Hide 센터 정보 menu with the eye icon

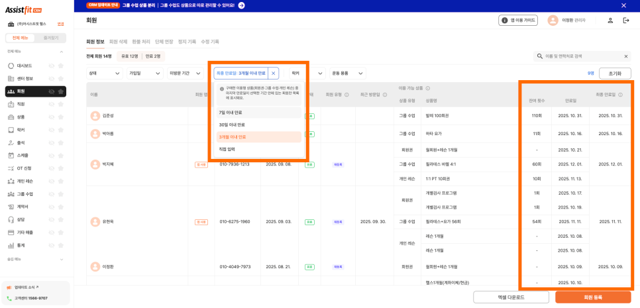pos(51,79)
